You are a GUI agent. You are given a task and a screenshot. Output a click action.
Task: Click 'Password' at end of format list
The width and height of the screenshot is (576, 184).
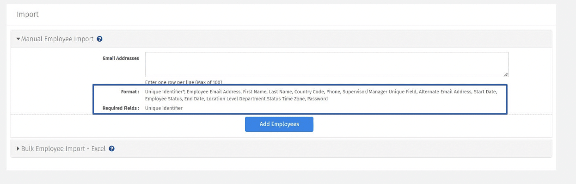(318, 98)
